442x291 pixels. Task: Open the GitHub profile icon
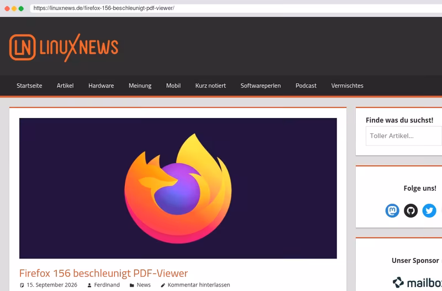[411, 211]
